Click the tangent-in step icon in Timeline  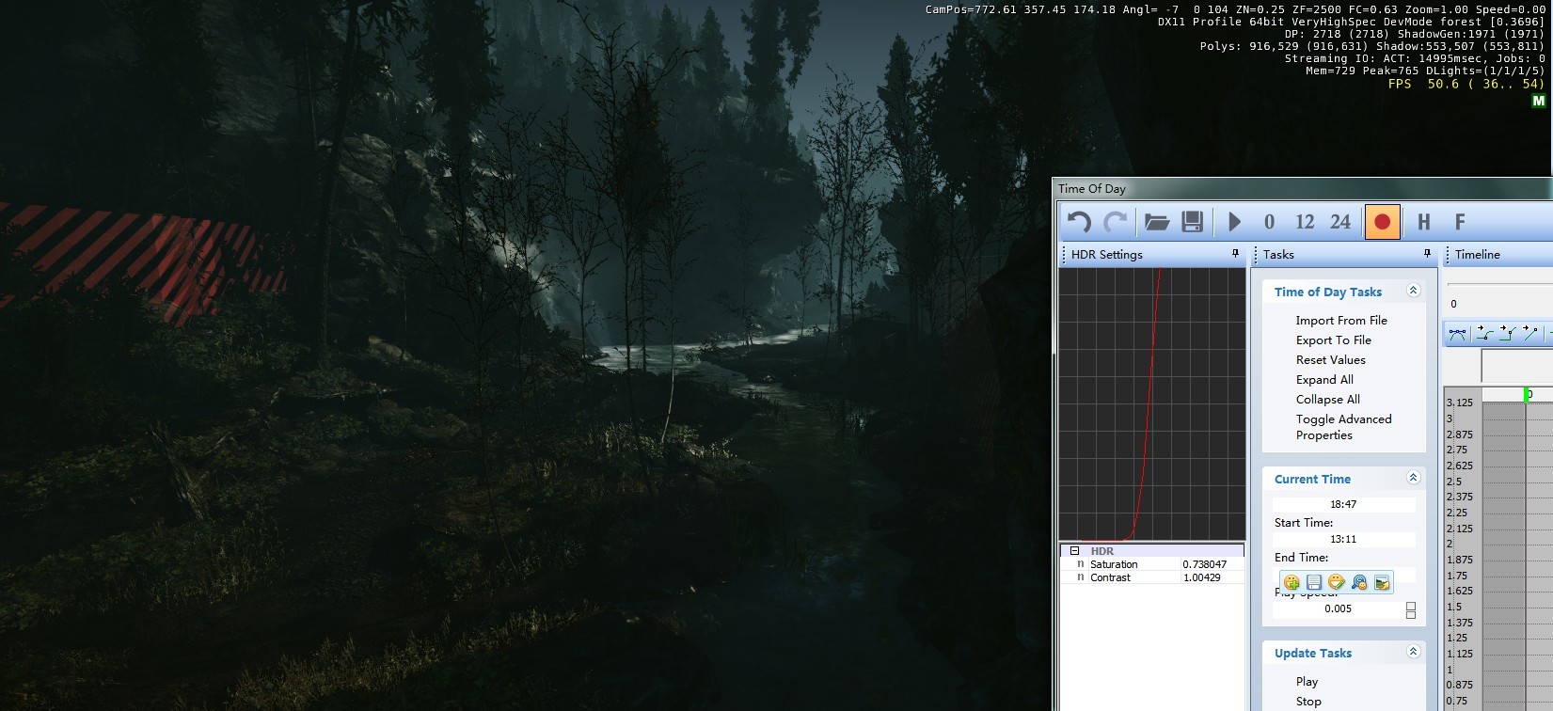coord(1507,333)
